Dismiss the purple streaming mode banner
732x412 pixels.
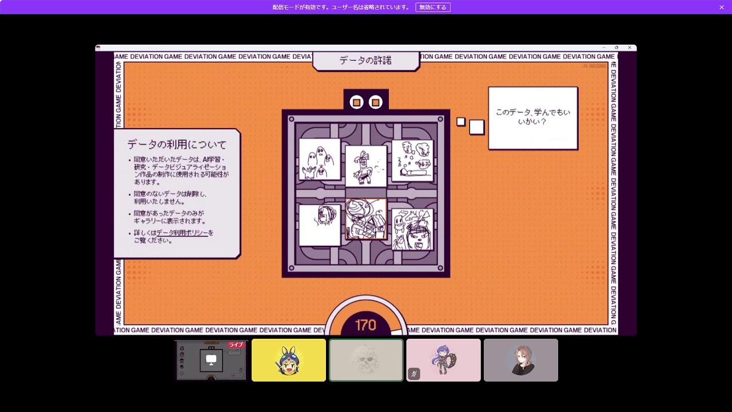point(722,7)
